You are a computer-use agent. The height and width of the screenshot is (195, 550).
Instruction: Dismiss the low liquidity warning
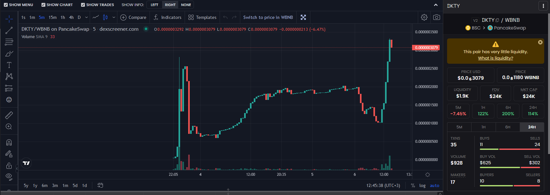coord(540,42)
